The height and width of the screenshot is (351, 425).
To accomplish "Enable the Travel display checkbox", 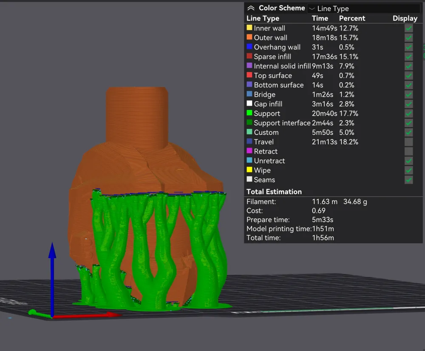I will (408, 142).
